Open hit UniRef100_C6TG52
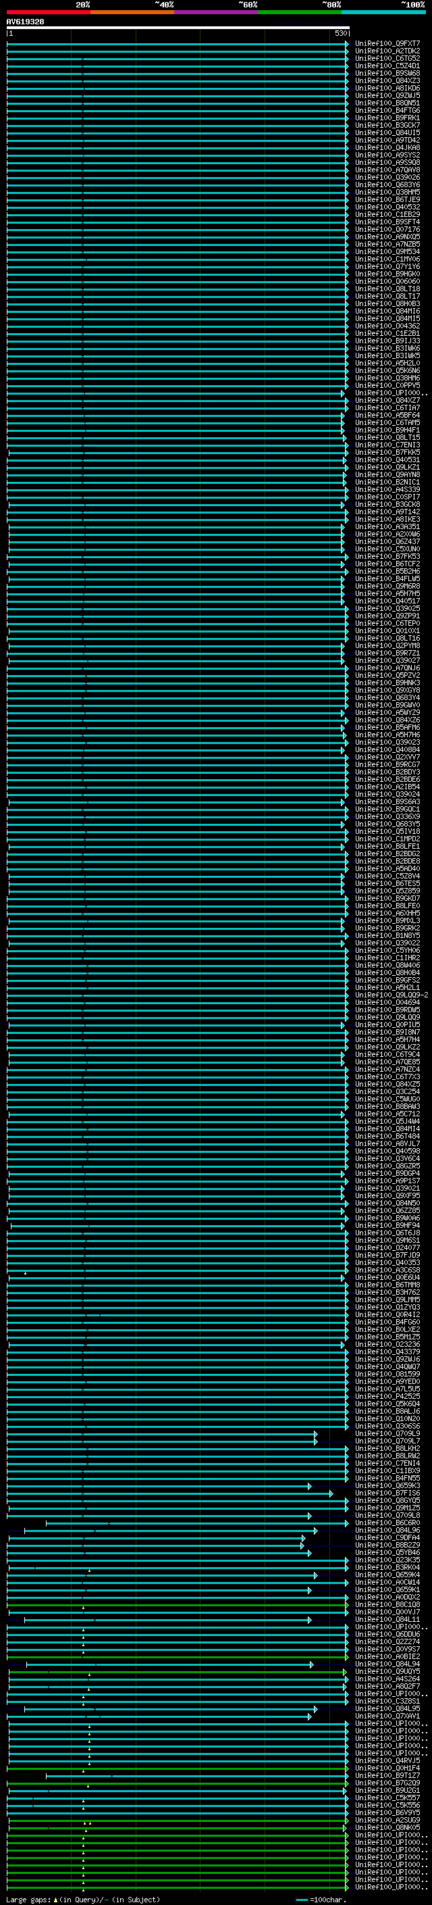The width and height of the screenshot is (432, 1905). (387, 58)
